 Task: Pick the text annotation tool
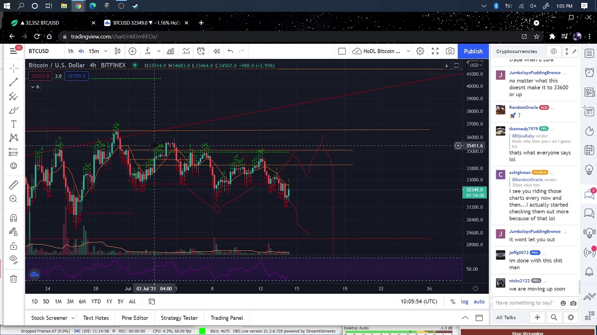tap(14, 124)
